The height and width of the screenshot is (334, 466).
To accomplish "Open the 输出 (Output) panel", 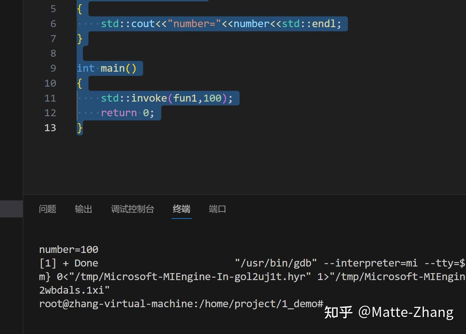I will click(x=83, y=209).
